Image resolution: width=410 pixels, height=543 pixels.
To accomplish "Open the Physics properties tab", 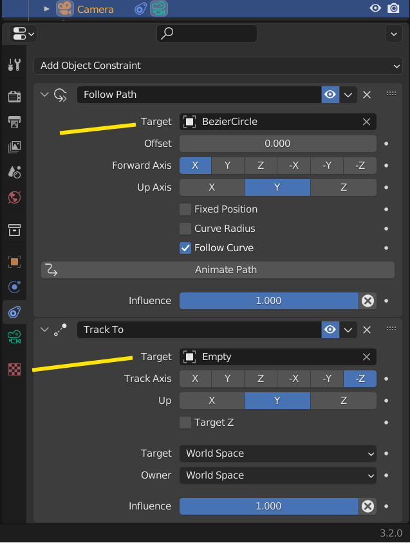I will point(14,287).
